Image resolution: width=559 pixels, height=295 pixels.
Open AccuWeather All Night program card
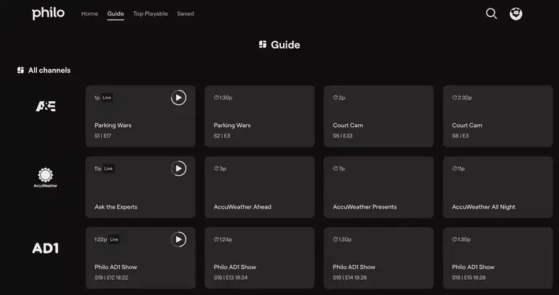coord(498,187)
